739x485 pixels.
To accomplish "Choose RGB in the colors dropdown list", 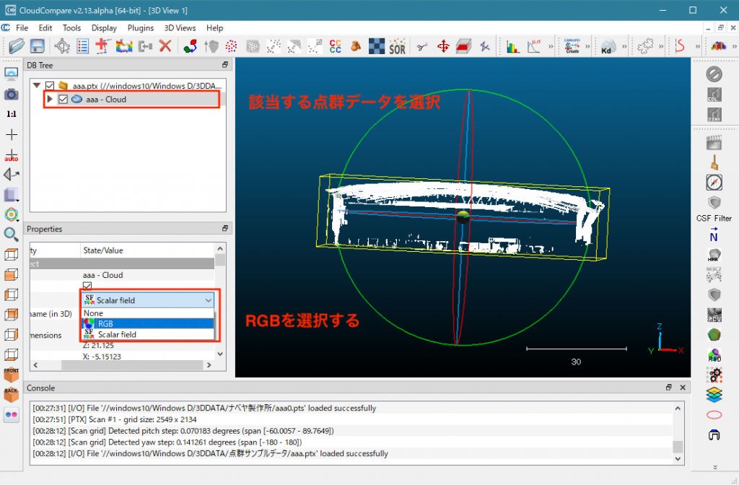I will (105, 324).
